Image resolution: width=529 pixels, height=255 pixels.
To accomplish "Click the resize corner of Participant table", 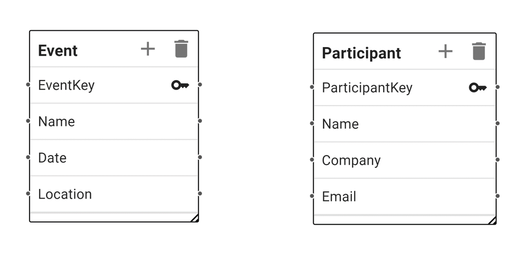I will point(492,220).
